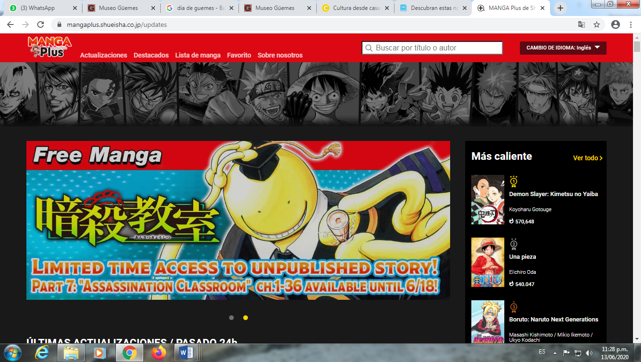Viewport: 641px width, 362px height.
Task: Open Sobre nosotros page
Action: click(x=280, y=55)
